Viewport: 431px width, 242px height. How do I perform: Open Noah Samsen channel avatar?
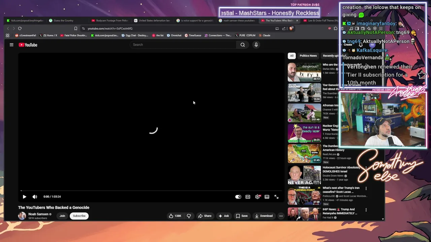tap(22, 216)
